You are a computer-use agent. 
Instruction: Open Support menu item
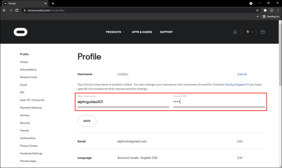(166, 32)
